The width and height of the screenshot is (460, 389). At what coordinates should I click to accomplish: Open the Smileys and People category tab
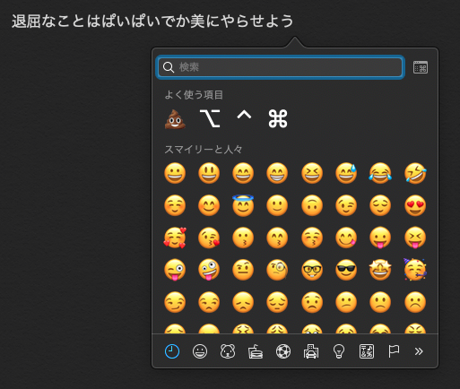coord(200,351)
